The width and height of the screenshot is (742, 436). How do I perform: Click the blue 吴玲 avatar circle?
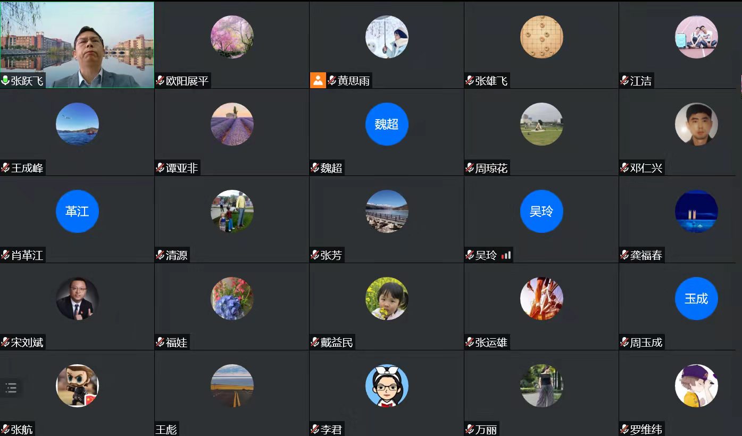(541, 212)
